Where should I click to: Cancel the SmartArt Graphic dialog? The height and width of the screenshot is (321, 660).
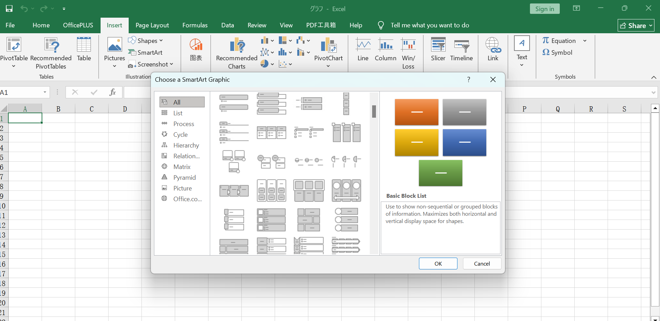(482, 264)
